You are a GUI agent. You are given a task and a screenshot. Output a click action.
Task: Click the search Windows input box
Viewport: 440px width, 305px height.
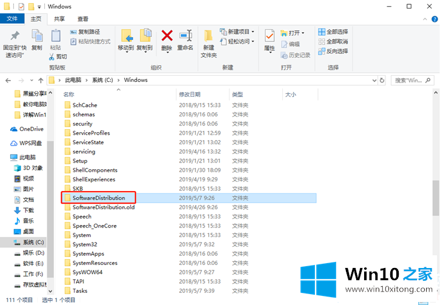(x=412, y=81)
